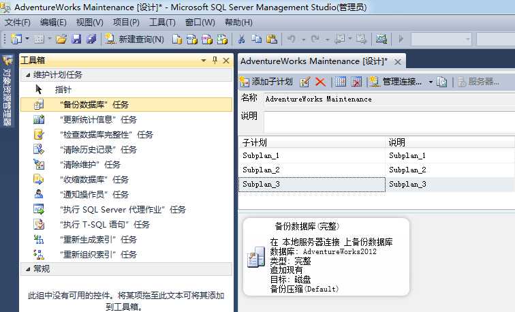Click the subplan schedule calendar icon

341,82
